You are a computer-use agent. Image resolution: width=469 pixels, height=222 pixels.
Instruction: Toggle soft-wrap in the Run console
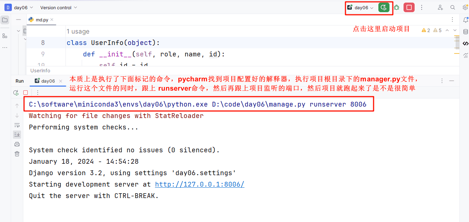coord(17,125)
